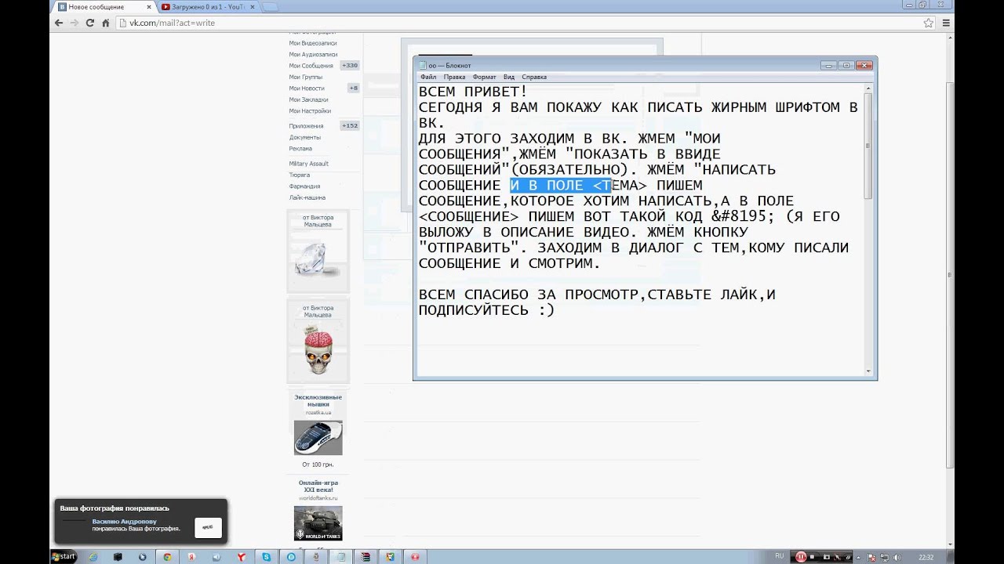1004x564 pixels.
Task: Close the Новое сообщение tab
Action: [149, 7]
